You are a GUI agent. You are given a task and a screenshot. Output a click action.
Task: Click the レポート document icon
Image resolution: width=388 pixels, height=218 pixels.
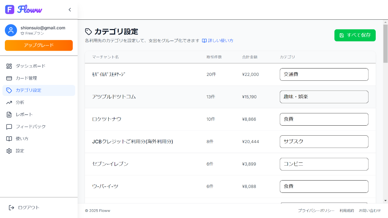pos(9,115)
